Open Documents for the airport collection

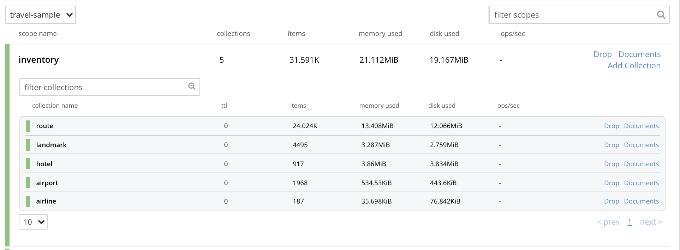point(641,183)
